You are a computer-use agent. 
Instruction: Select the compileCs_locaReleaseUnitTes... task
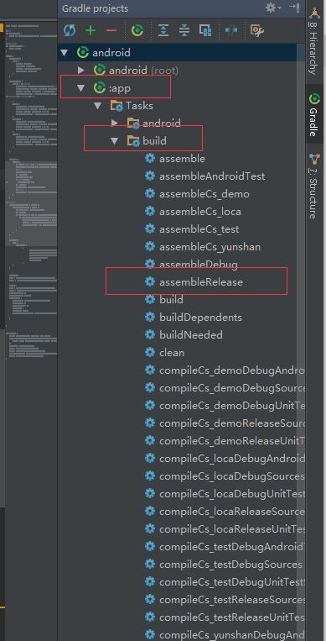coord(232,529)
